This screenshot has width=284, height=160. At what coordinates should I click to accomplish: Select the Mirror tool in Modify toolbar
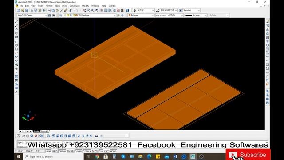[x=268, y=29]
